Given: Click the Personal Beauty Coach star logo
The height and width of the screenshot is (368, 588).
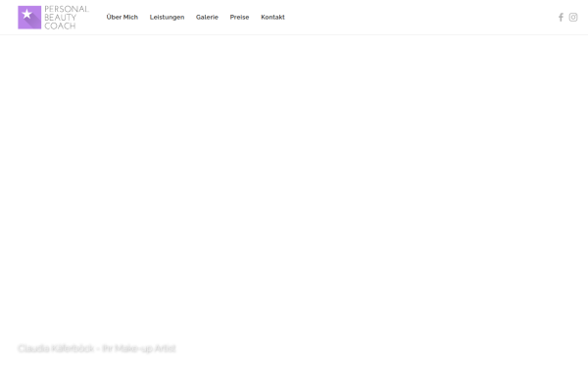Looking at the screenshot, I should [53, 18].
